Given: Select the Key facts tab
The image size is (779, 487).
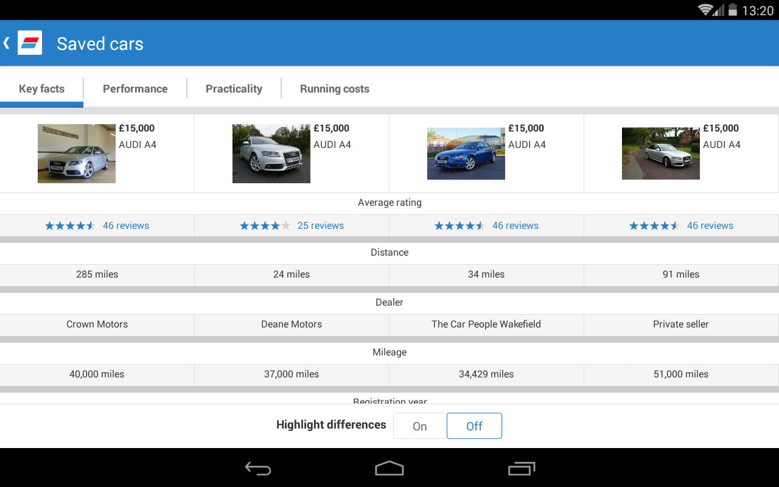Looking at the screenshot, I should pyautogui.click(x=41, y=88).
